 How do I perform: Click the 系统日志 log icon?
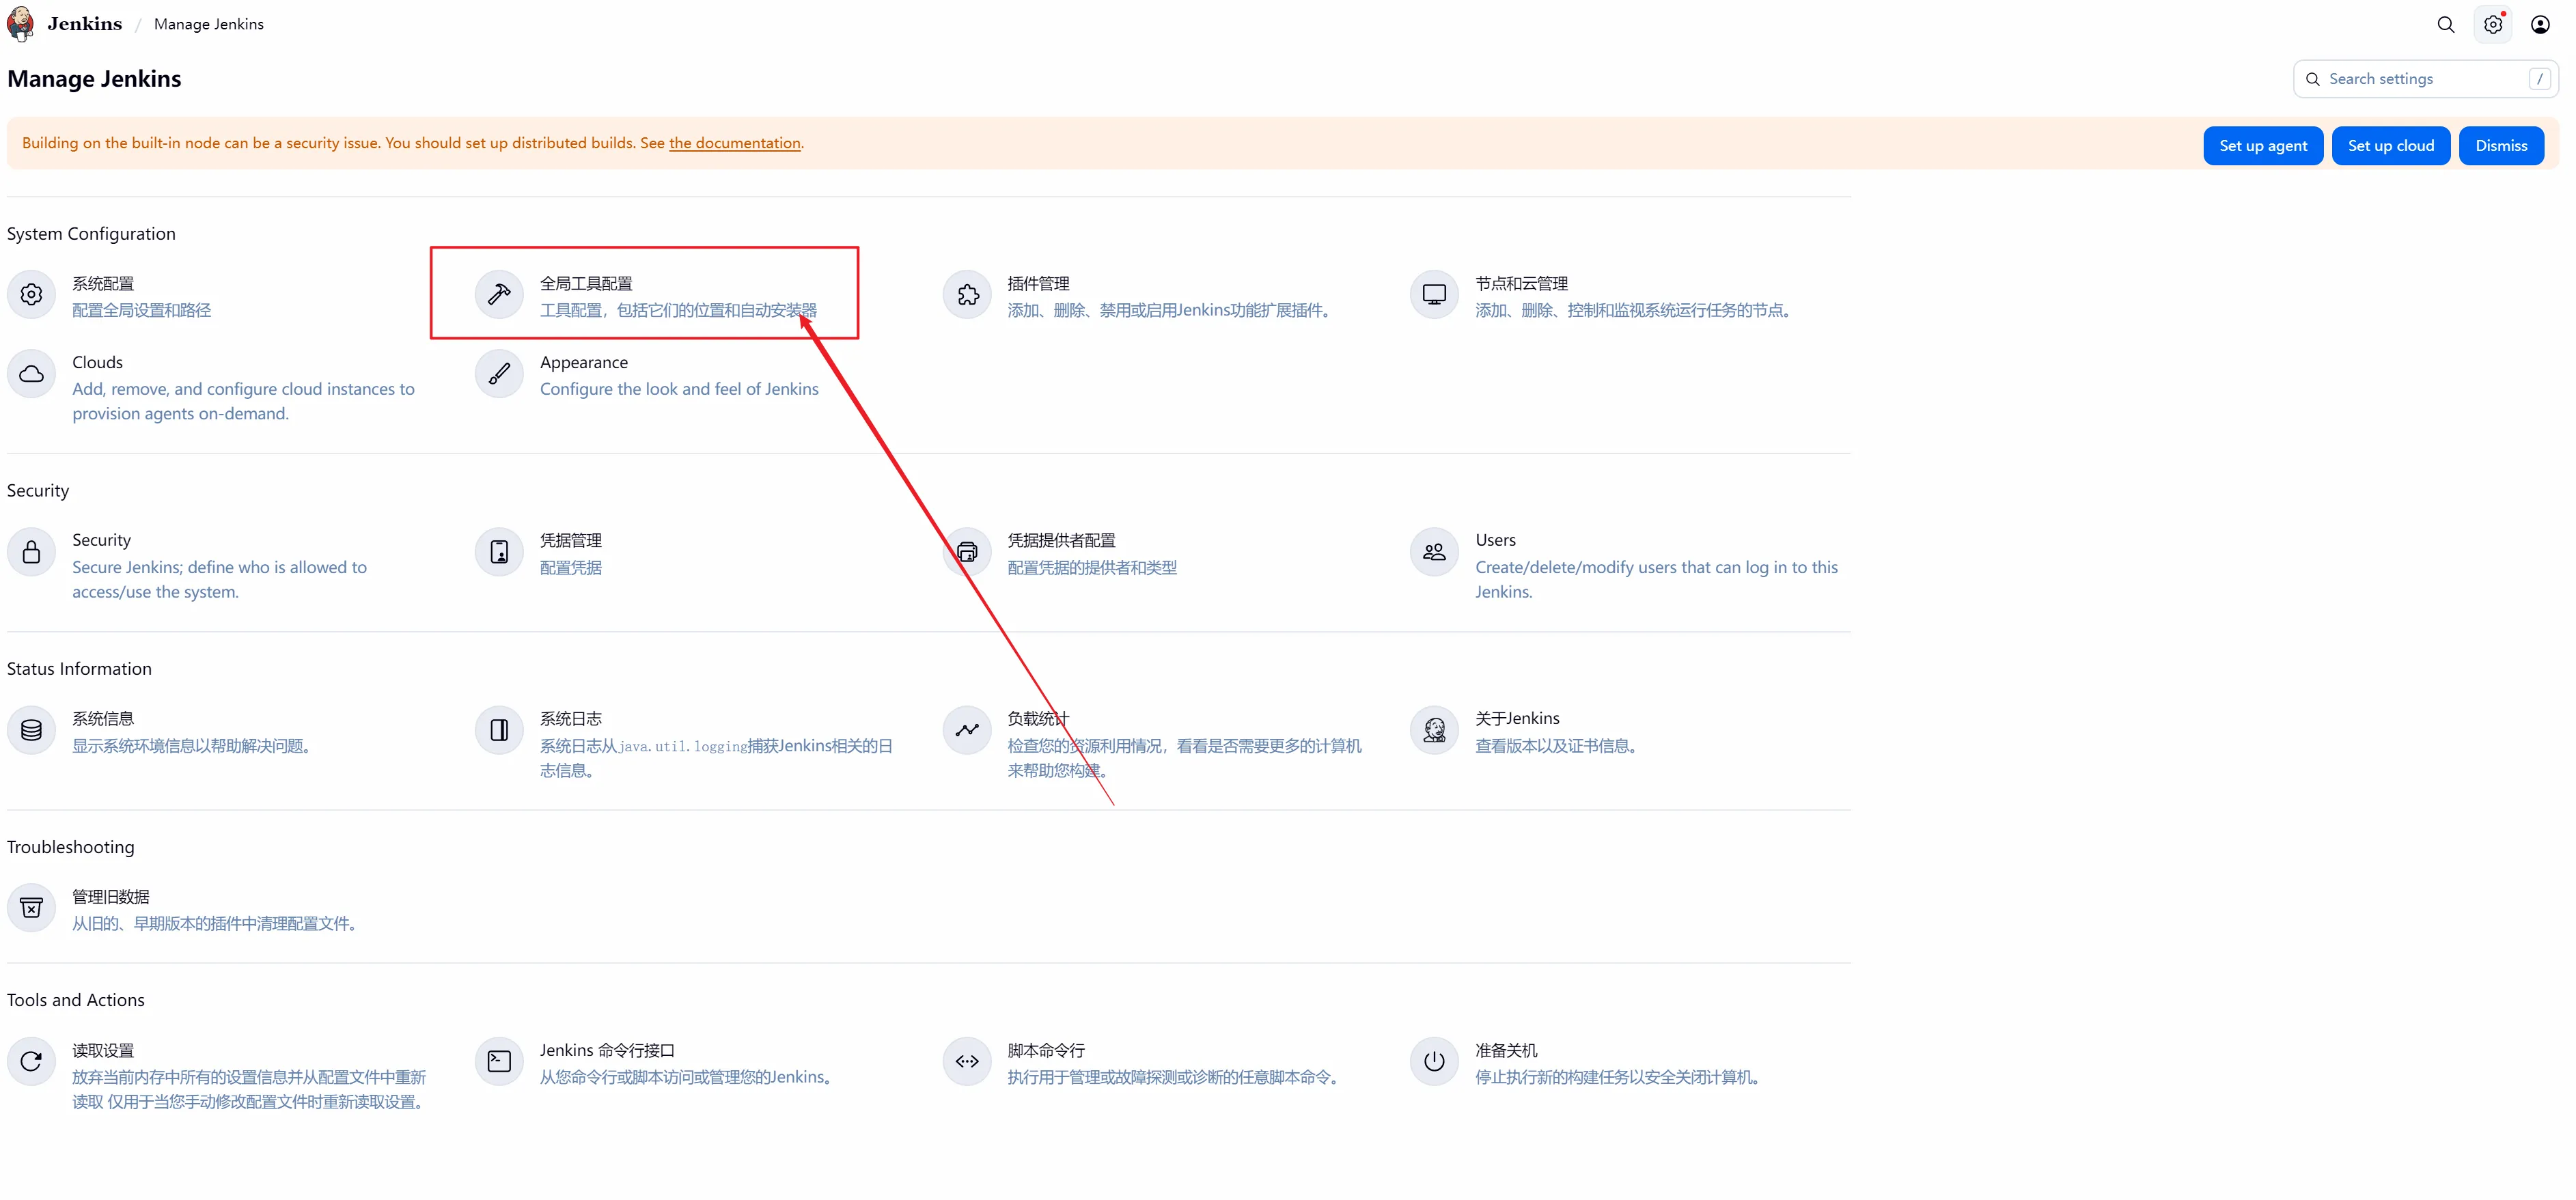pyautogui.click(x=499, y=730)
